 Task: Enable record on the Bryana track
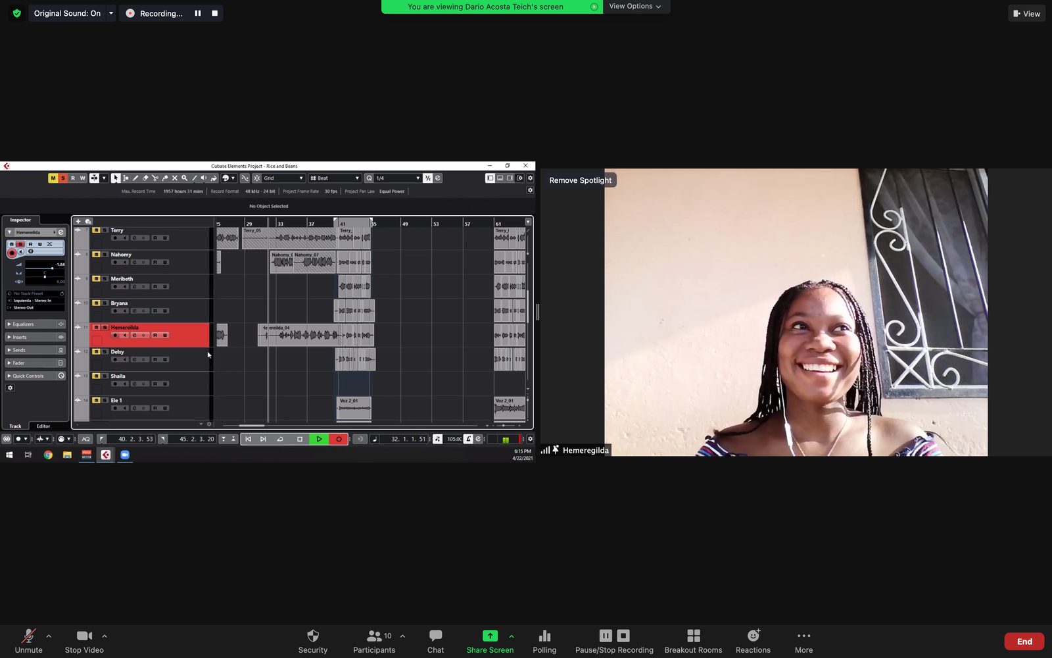coord(115,311)
